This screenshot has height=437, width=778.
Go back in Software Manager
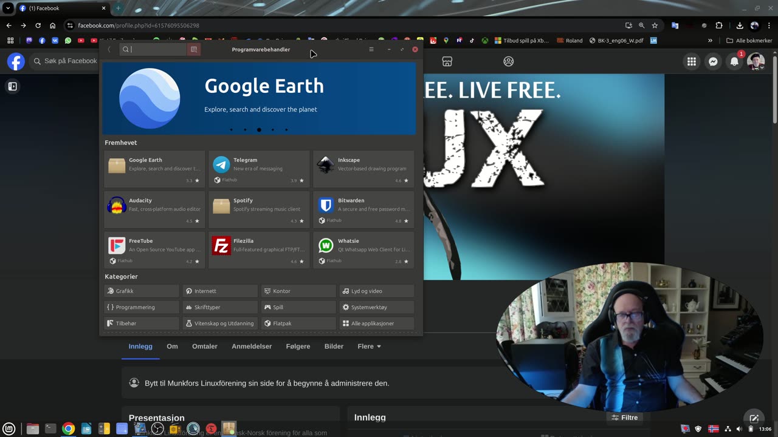[x=109, y=49]
